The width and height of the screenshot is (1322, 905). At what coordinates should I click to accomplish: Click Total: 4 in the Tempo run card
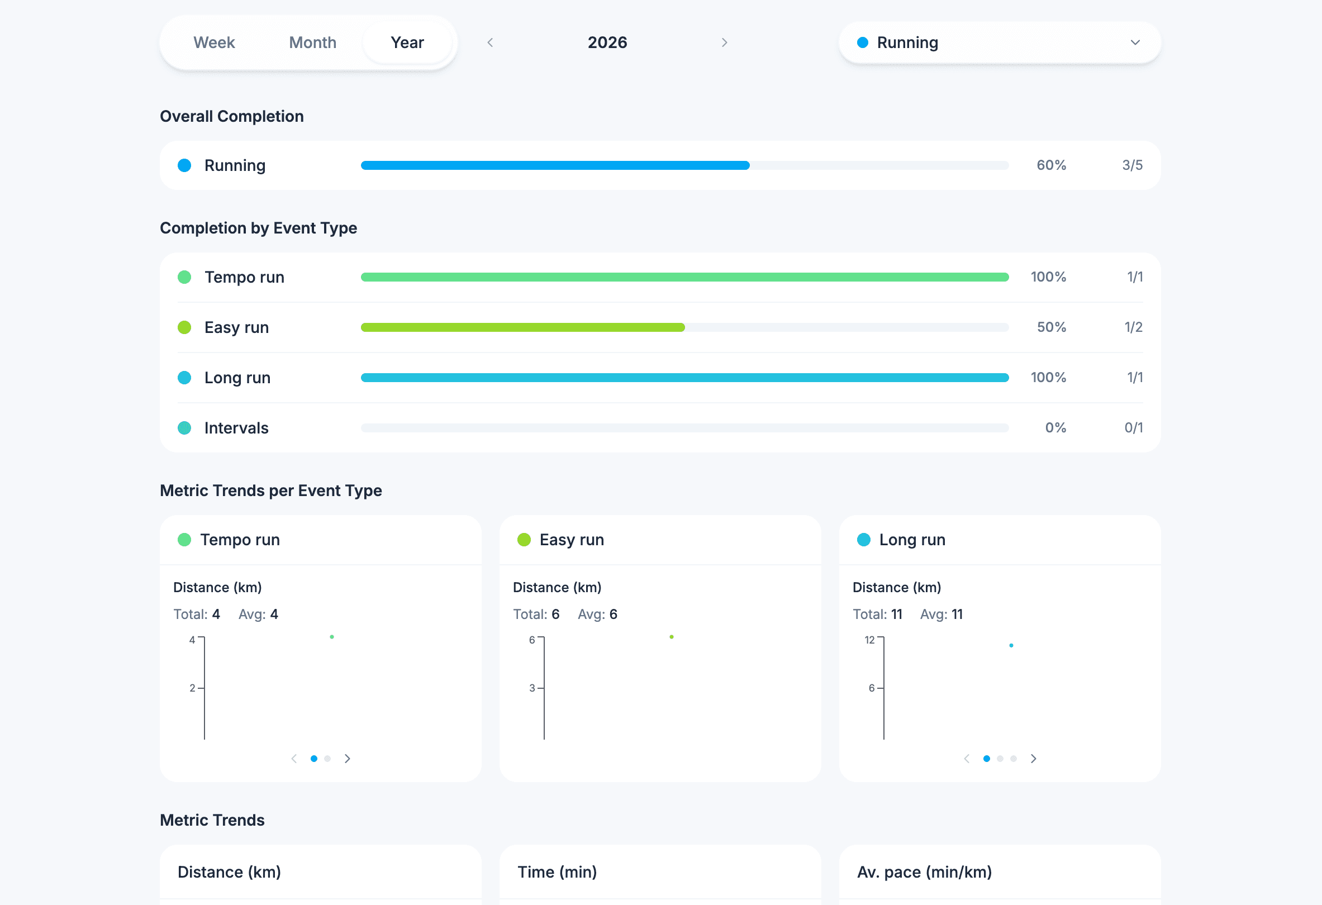(x=197, y=615)
